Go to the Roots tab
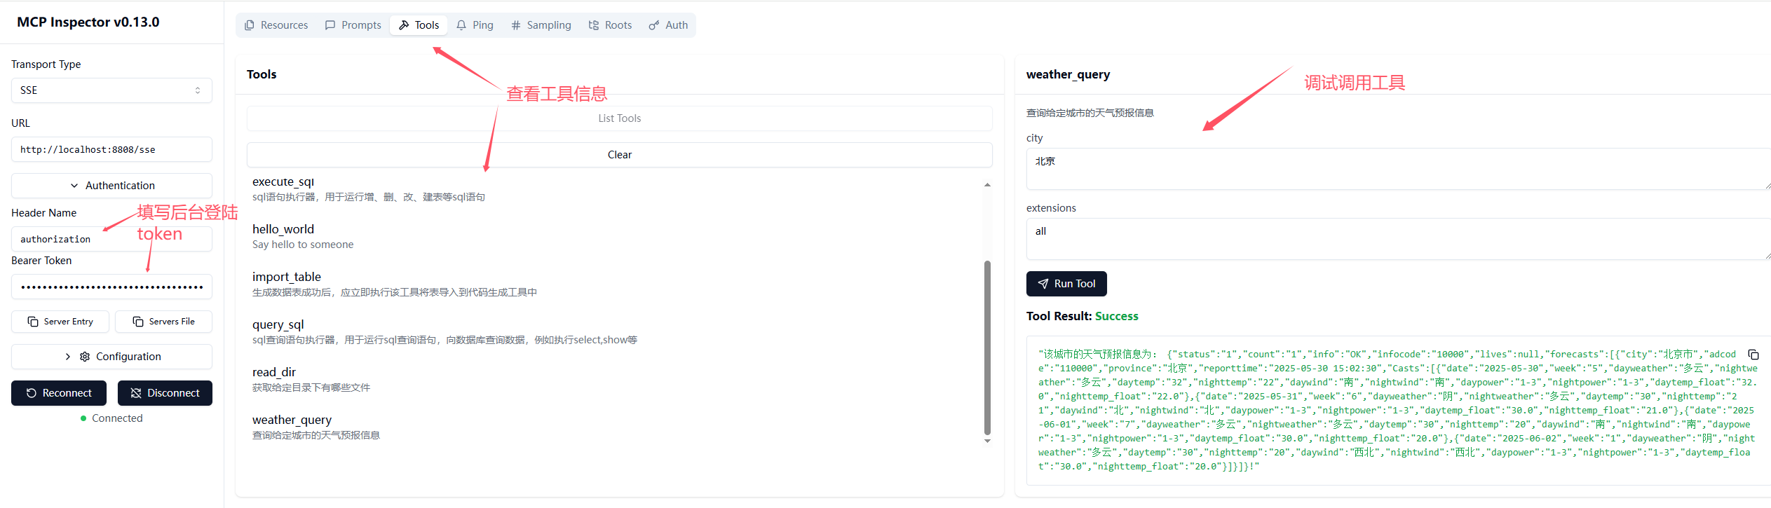The width and height of the screenshot is (1771, 508). coord(610,25)
